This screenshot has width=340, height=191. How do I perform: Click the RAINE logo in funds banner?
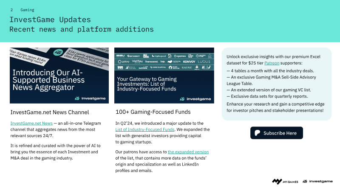(x=187, y=67)
